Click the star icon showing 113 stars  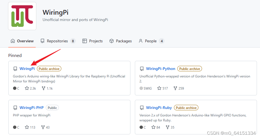pyautogui.click(x=27, y=127)
